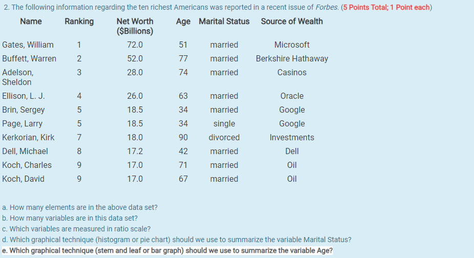Viewport: 474px width, 258px height.
Task: Select highlighted question e about Age
Action: click(167, 251)
